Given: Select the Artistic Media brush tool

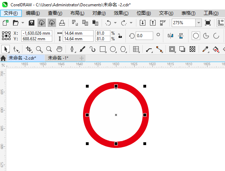Looking at the screenshot, I should (x=82, y=49).
